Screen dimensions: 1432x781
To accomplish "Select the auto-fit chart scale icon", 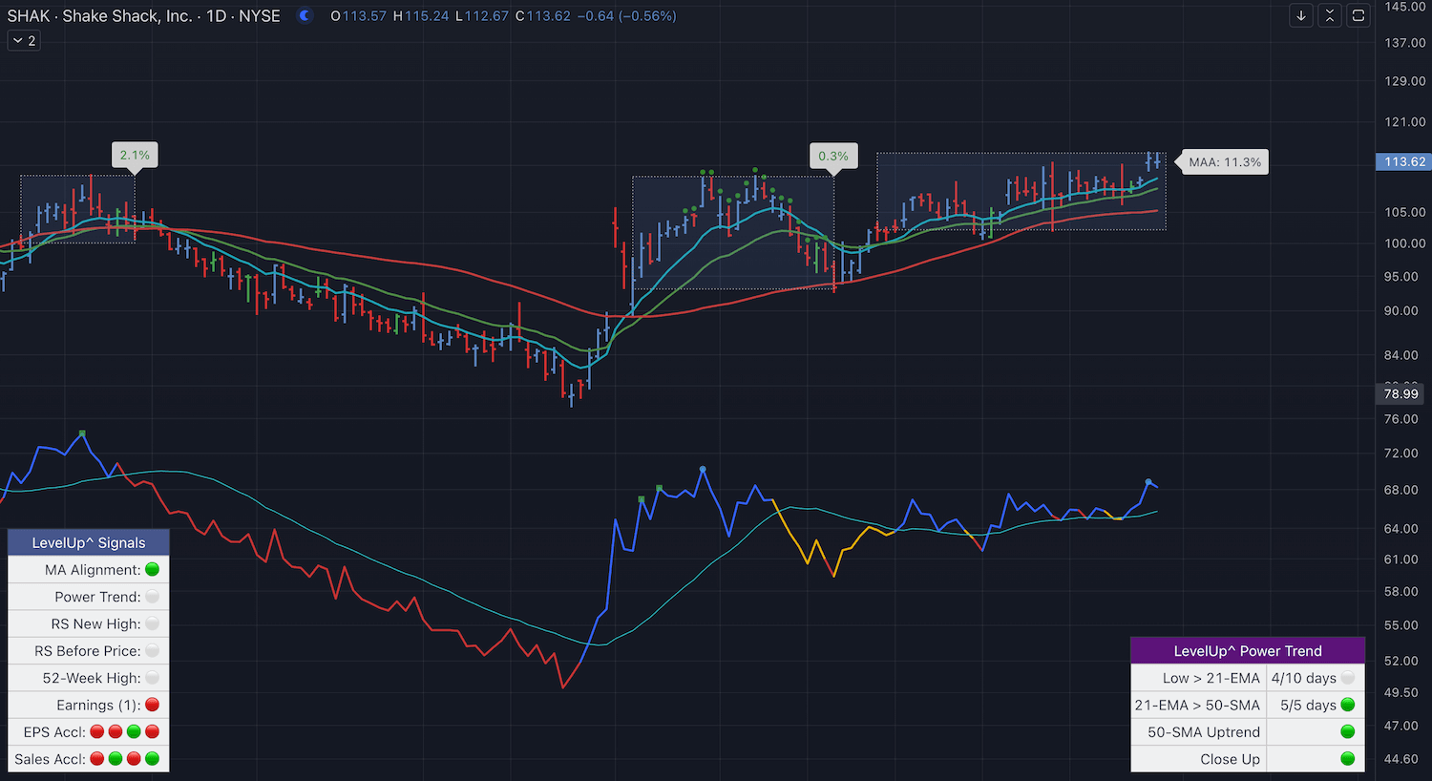I will click(1329, 15).
